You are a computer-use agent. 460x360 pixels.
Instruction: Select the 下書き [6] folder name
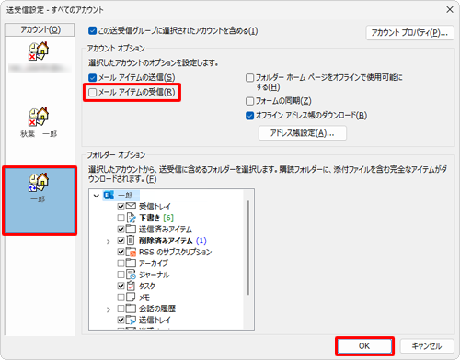coord(156,218)
